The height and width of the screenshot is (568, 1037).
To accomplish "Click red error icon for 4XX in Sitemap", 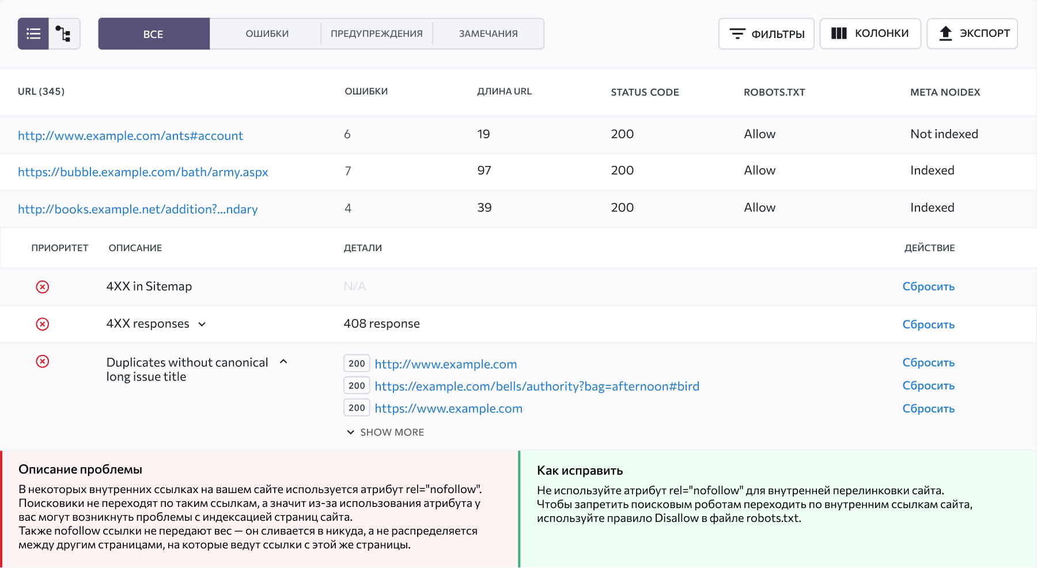I will tap(43, 287).
